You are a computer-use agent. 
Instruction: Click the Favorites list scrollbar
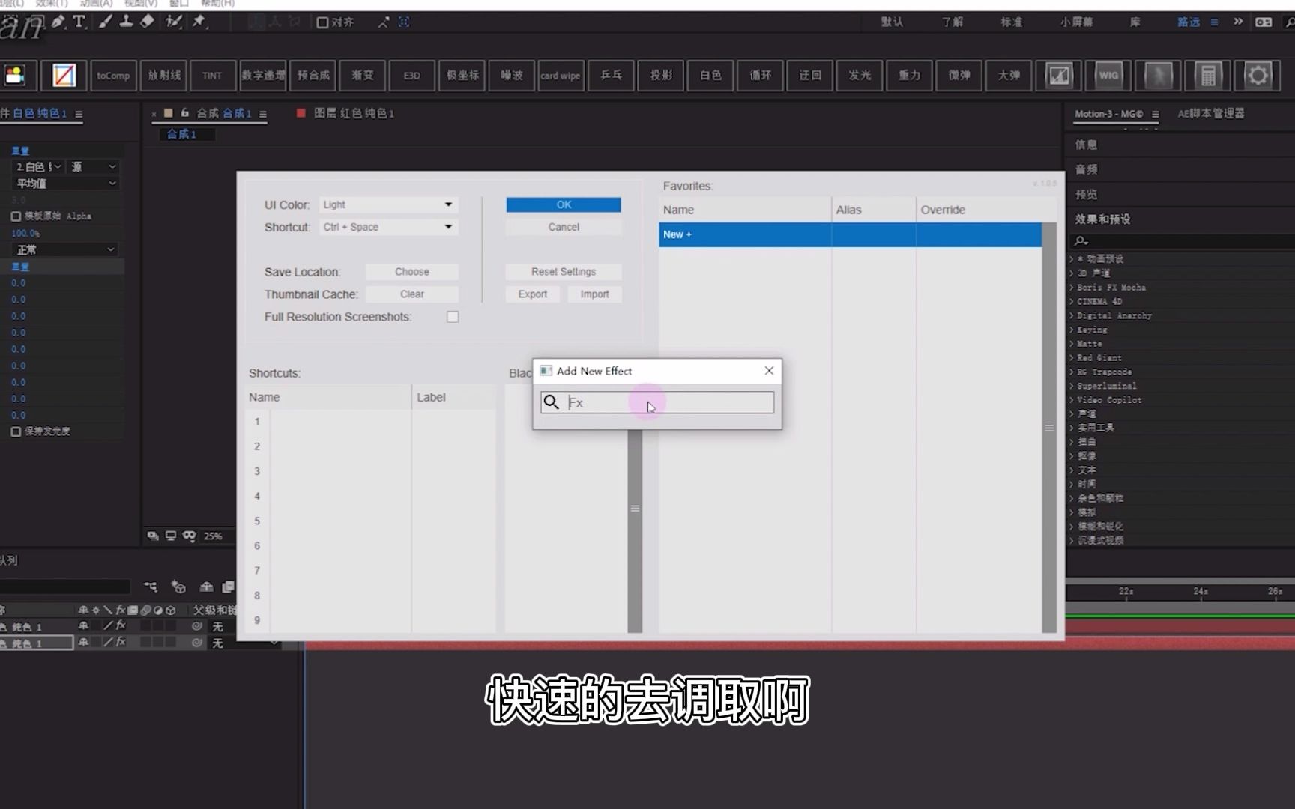pos(1049,427)
